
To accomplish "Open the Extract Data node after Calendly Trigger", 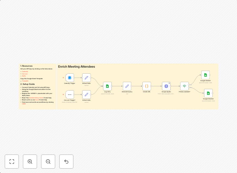I will pos(87,78).
